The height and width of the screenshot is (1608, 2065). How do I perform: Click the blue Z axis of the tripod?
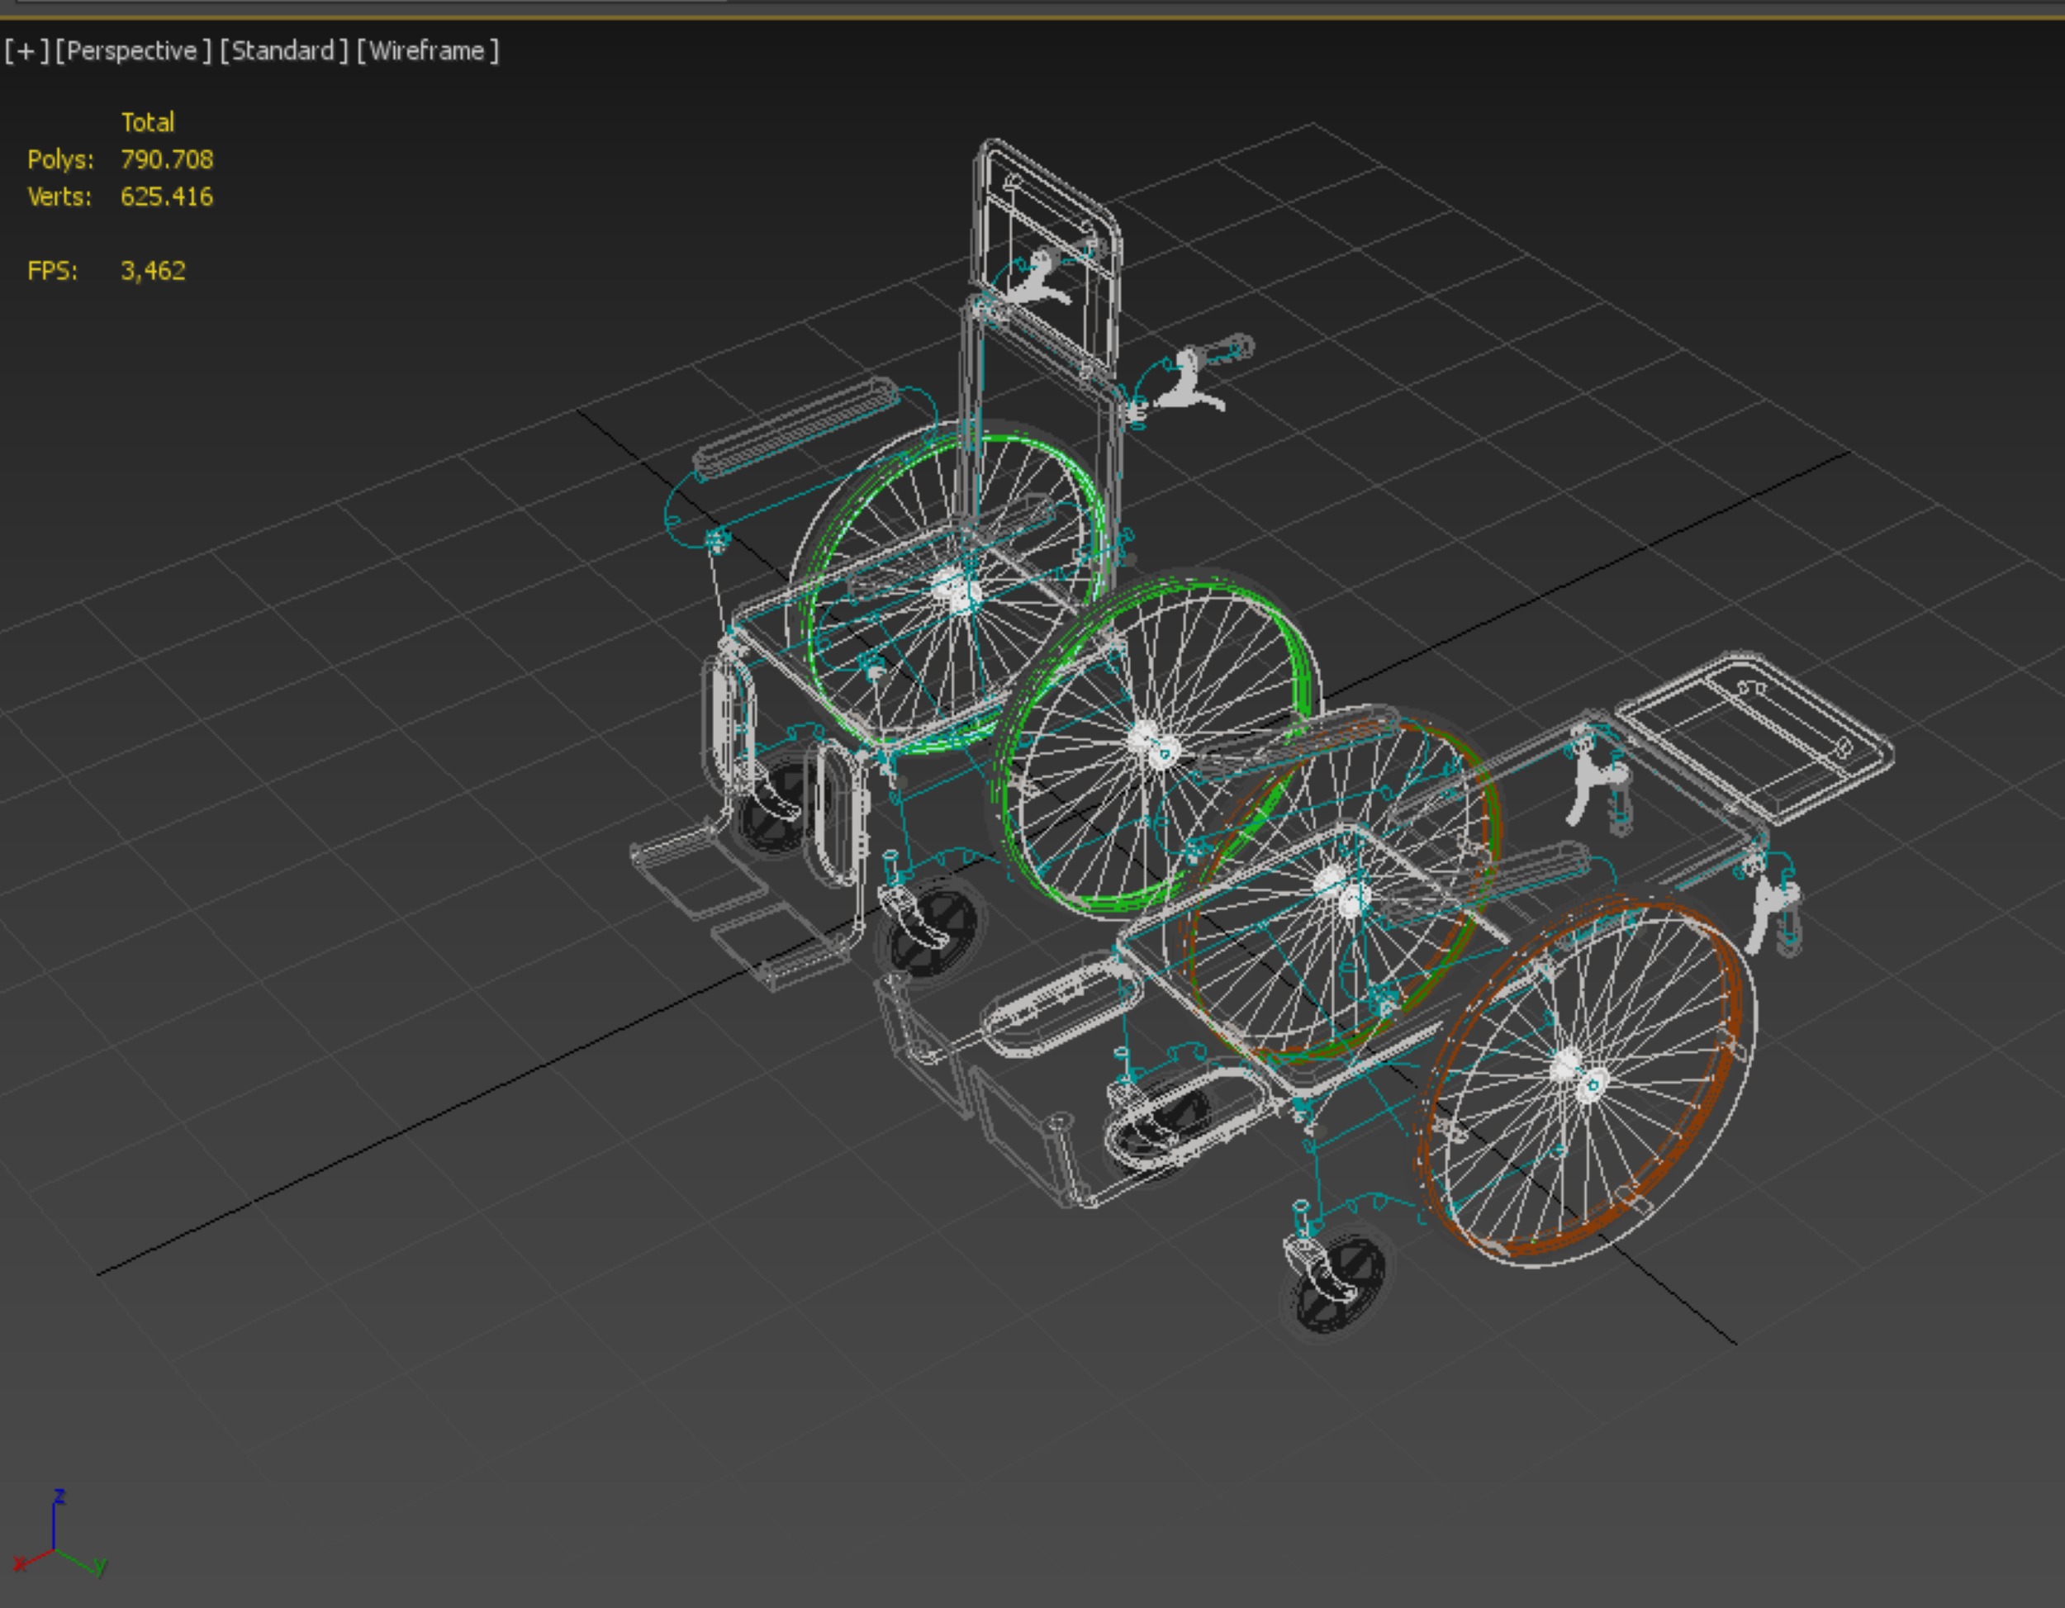point(54,1522)
